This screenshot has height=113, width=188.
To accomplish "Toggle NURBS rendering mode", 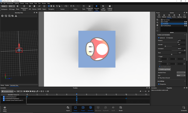I will (39, 7).
